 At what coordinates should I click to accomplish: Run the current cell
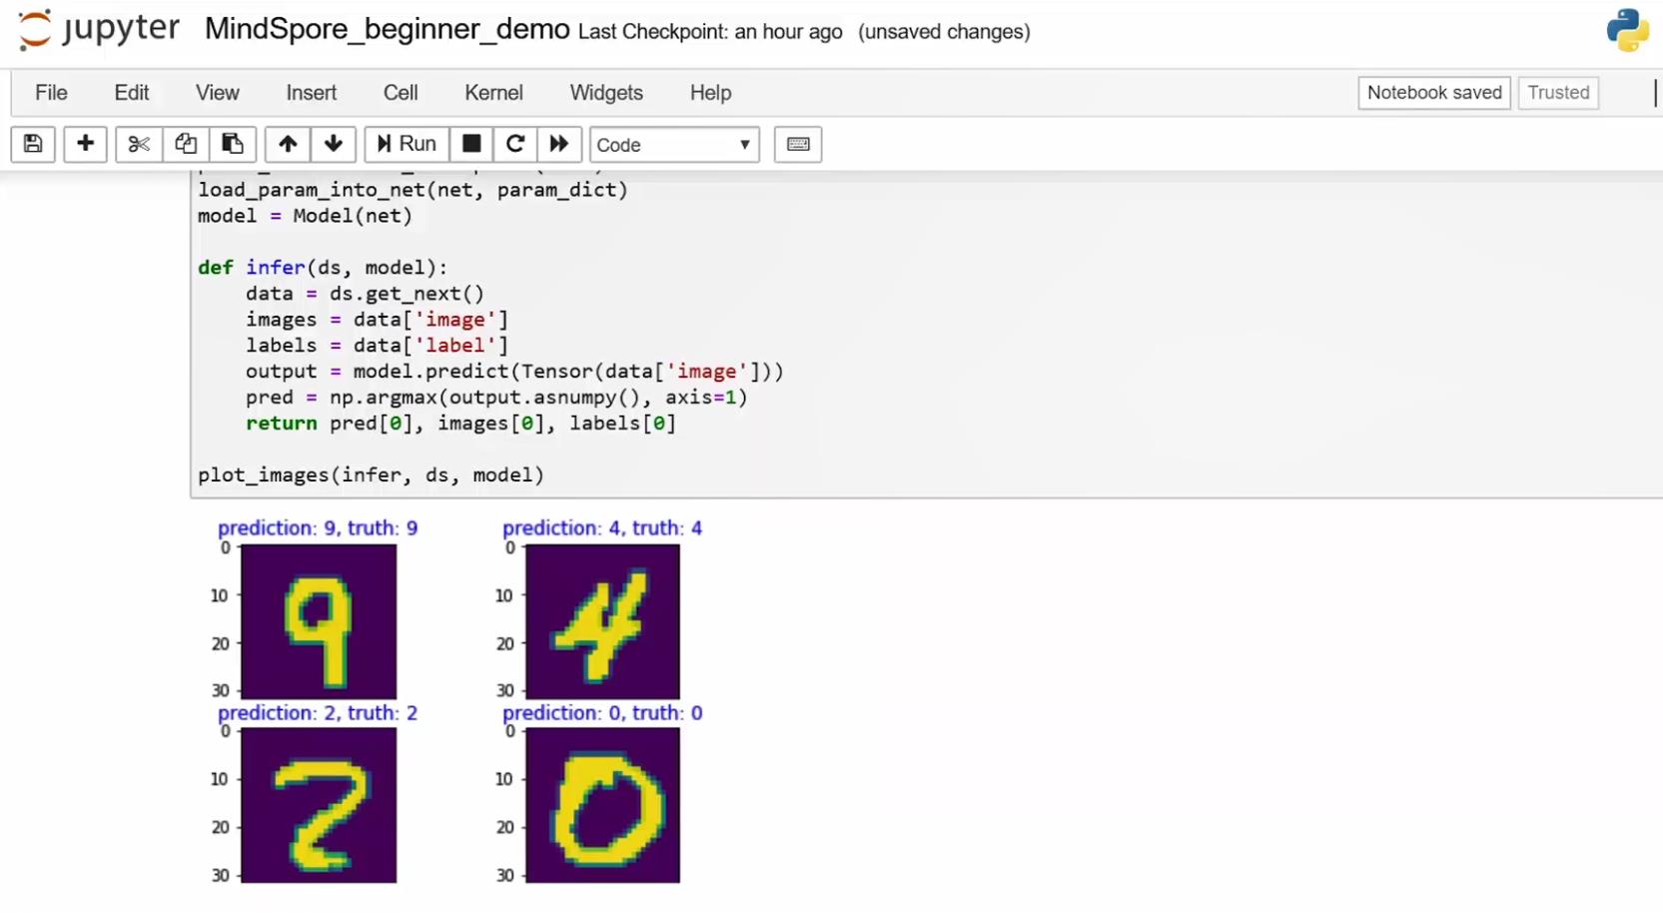pos(407,144)
